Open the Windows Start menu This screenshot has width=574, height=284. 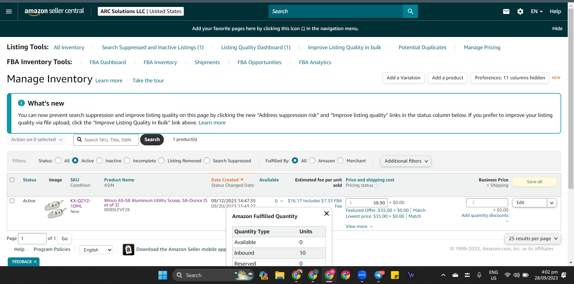point(163,275)
